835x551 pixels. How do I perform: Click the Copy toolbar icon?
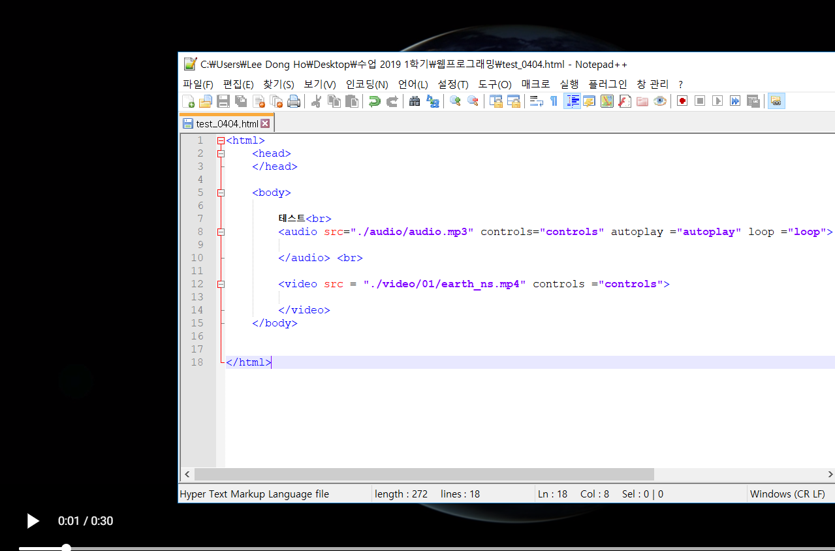click(334, 101)
